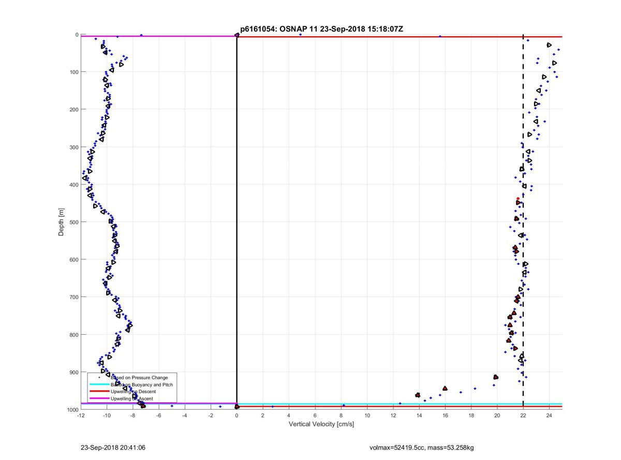Click the velocity axis tick label "18"

pos(471,415)
